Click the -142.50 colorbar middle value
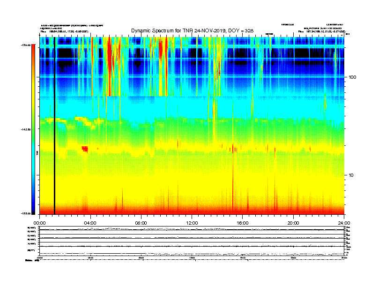The height and width of the screenshot is (287, 371). [26, 129]
